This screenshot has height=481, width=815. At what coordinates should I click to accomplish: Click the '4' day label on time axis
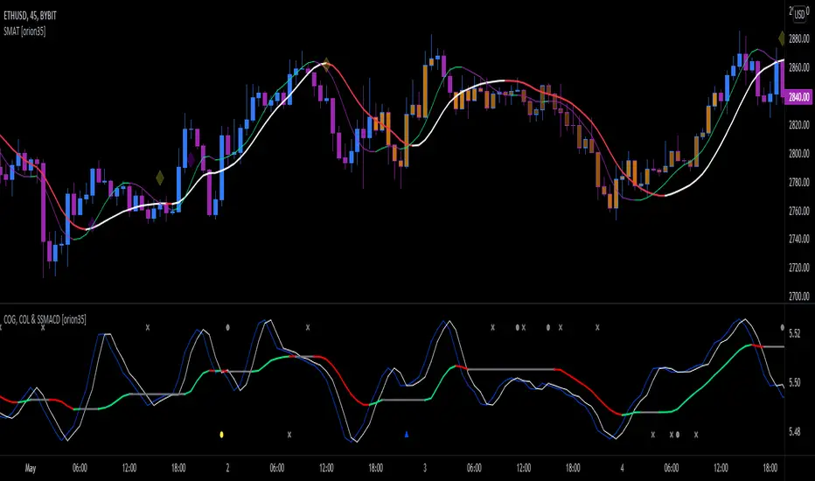622,467
